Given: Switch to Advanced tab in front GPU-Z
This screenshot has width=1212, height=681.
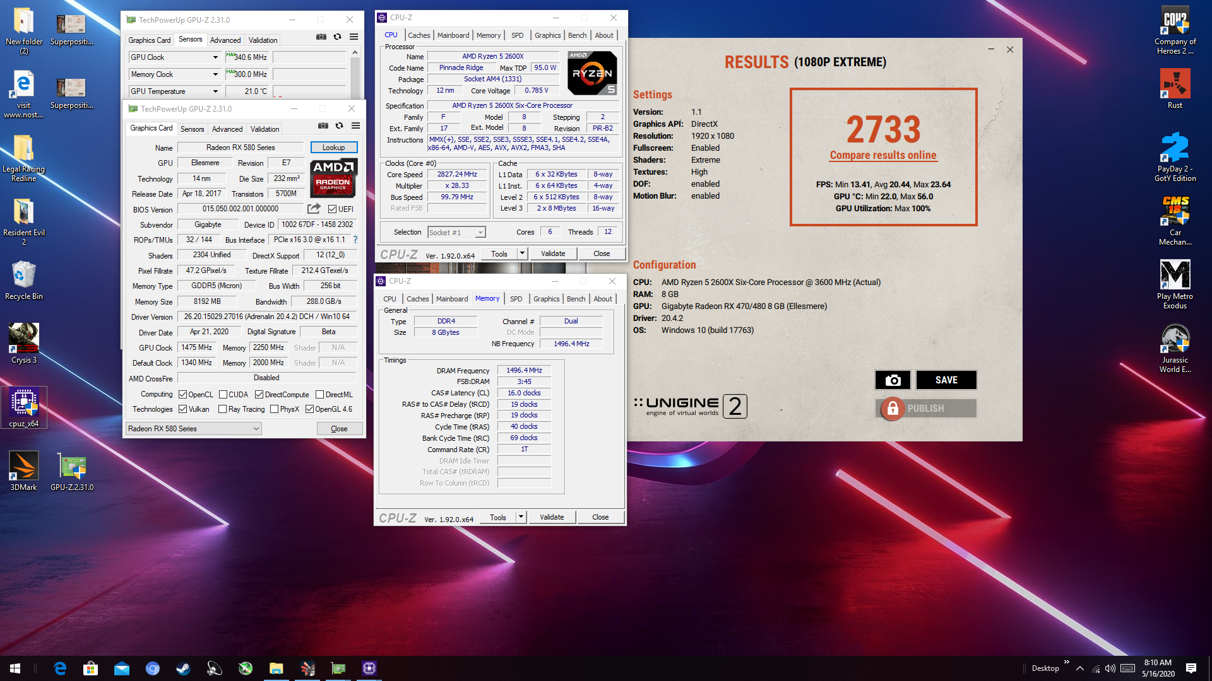Looking at the screenshot, I should [227, 129].
